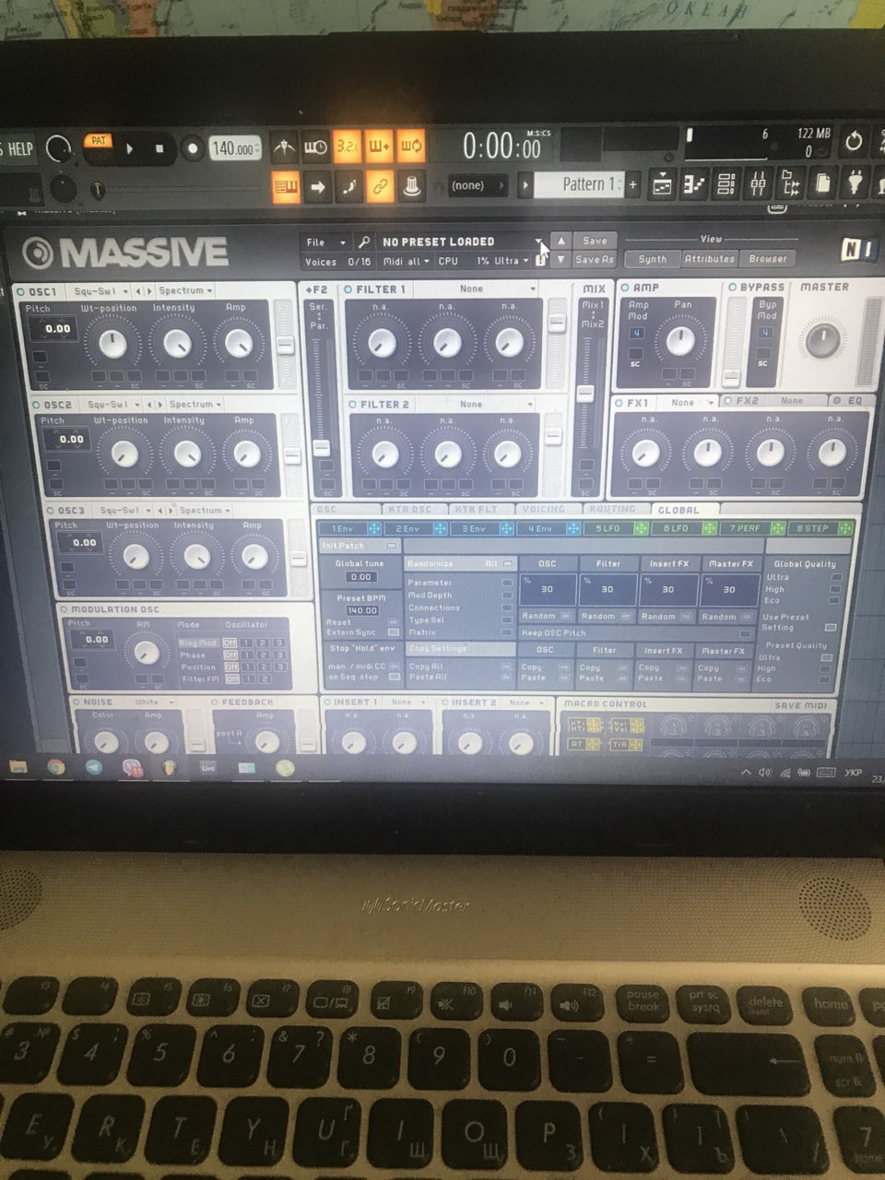This screenshot has width=885, height=1180.
Task: Open the playlist view icon in FL toolbar
Action: tap(662, 184)
